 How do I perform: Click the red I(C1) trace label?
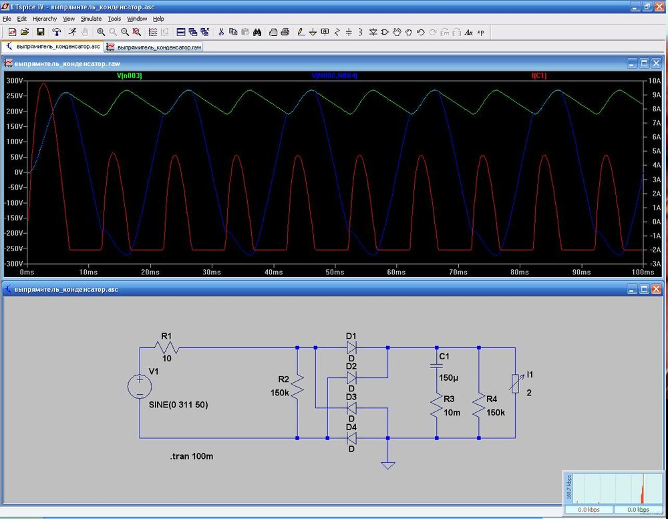pos(538,75)
